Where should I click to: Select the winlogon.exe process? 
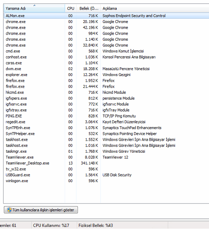click(x=106, y=181)
